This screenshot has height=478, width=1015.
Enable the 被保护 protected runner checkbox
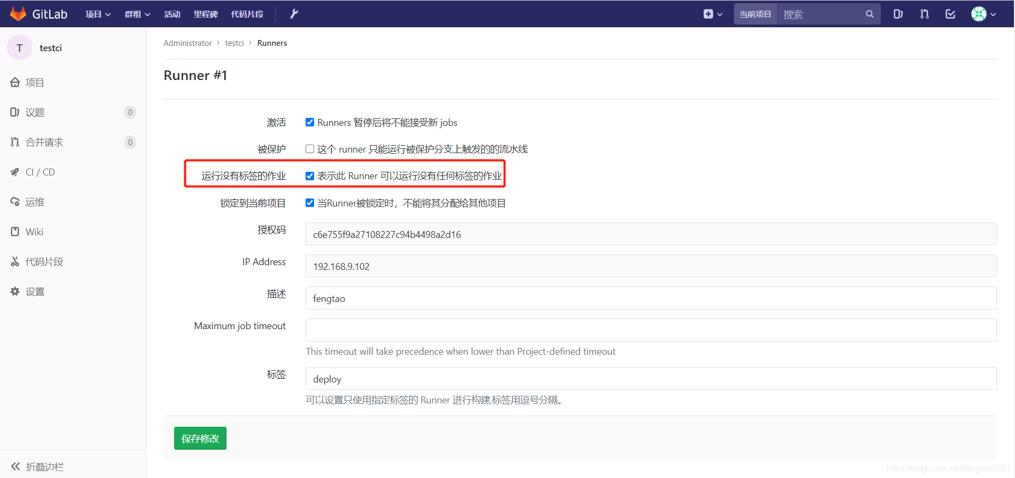[x=310, y=149]
